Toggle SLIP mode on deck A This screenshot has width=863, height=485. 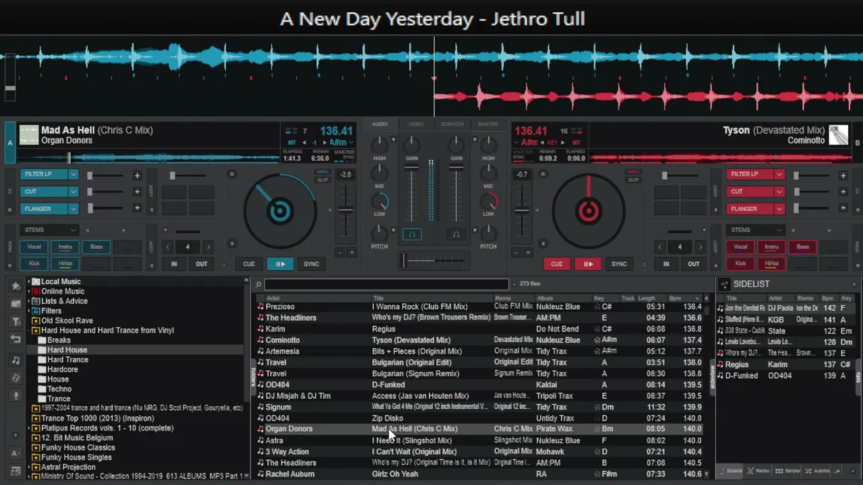(x=323, y=180)
